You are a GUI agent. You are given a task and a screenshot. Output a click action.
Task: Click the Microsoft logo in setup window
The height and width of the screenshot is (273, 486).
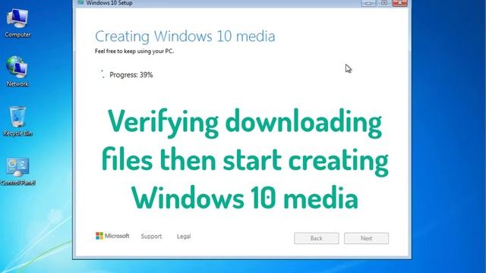(112, 236)
